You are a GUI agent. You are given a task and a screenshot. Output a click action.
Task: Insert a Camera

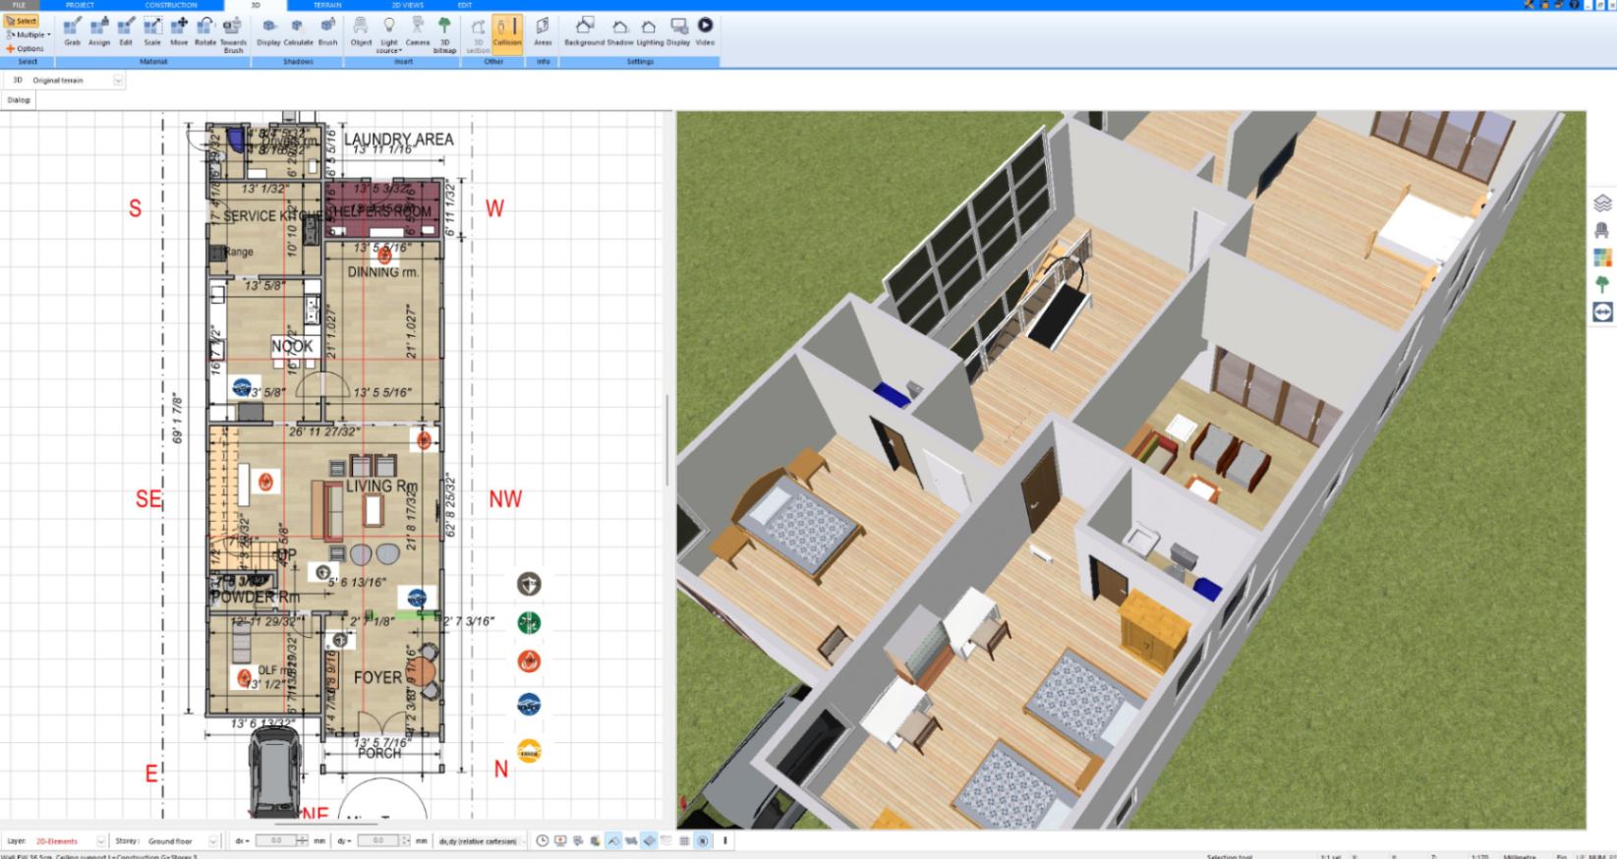[418, 31]
